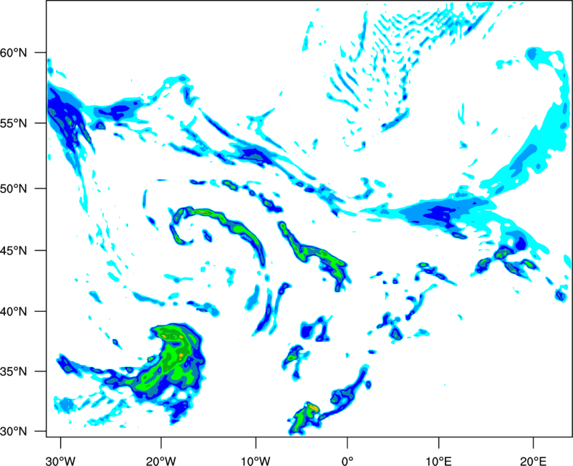Click the 45°N latitude label
Viewport: 573px width, 466px height.
[x=14, y=251]
